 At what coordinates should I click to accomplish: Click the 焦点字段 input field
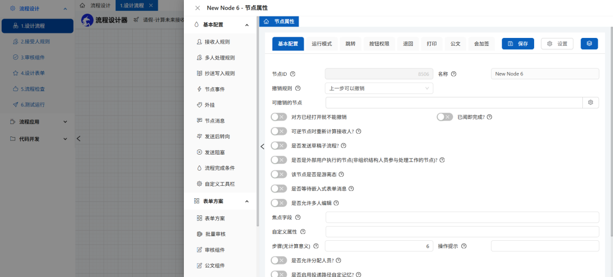click(x=462, y=218)
